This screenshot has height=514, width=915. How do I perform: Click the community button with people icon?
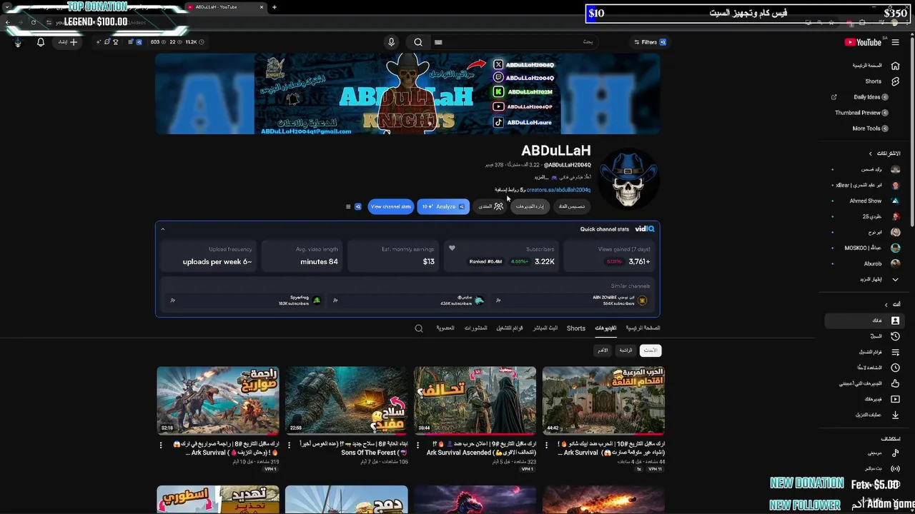[491, 206]
